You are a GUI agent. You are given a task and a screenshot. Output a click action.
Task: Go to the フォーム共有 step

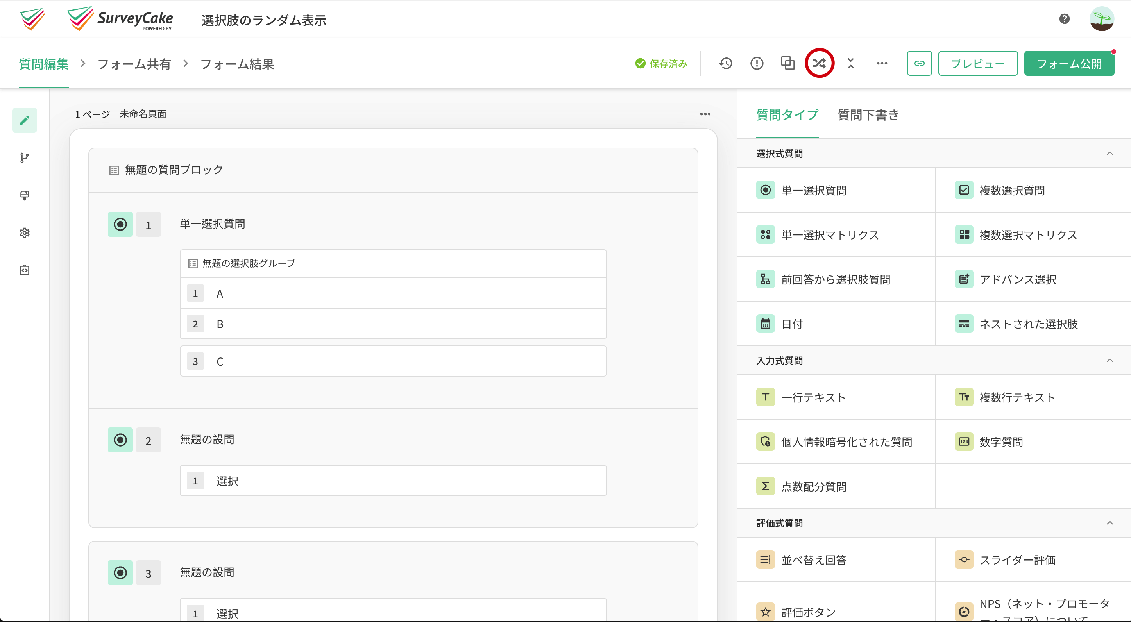[x=134, y=64]
